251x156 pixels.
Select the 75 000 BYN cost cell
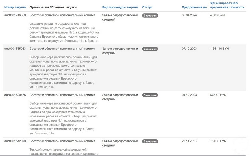click(x=218, y=141)
